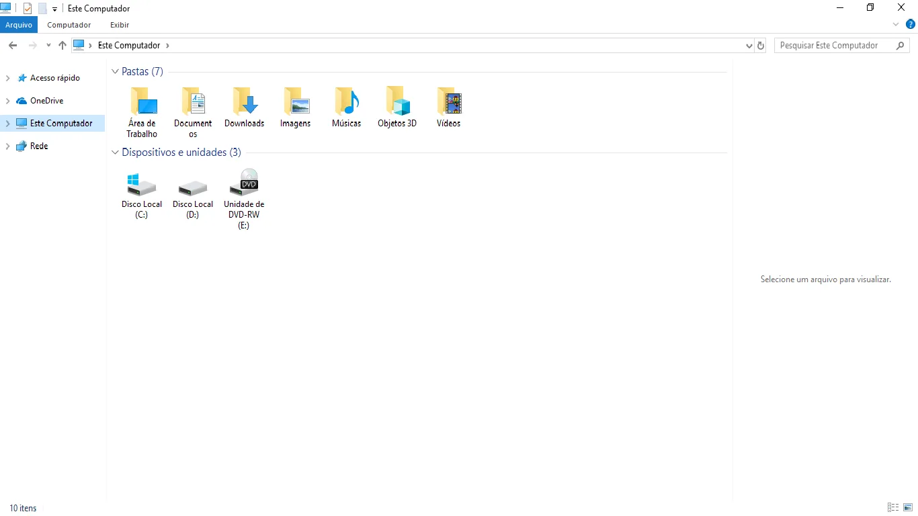
Task: Select the Músicas folder icon
Action: 346,101
